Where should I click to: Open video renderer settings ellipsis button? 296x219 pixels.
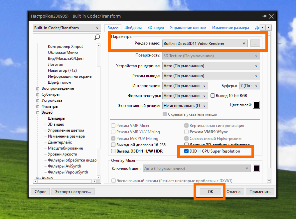[255, 43]
